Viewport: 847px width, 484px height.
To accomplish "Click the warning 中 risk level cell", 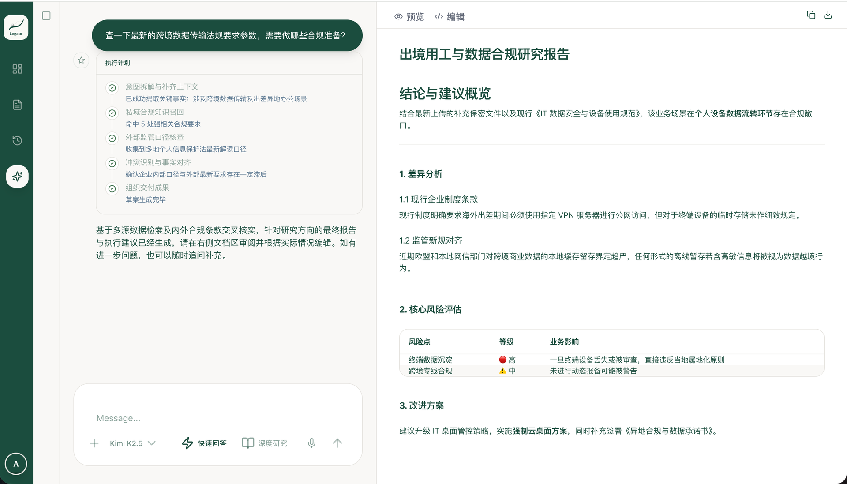I will [x=507, y=371].
